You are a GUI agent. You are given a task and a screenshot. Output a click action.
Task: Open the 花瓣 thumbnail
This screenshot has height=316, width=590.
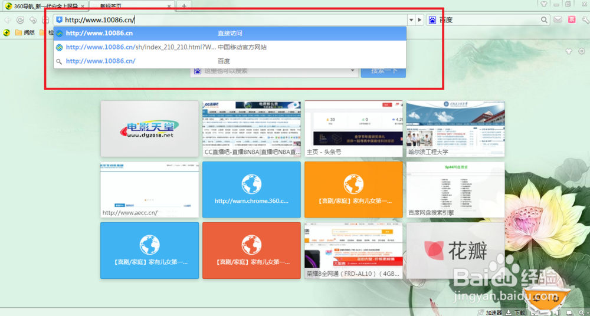point(455,251)
